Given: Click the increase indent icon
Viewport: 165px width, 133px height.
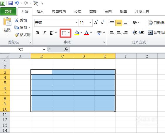Looking at the screenshot, I should (x=141, y=33).
